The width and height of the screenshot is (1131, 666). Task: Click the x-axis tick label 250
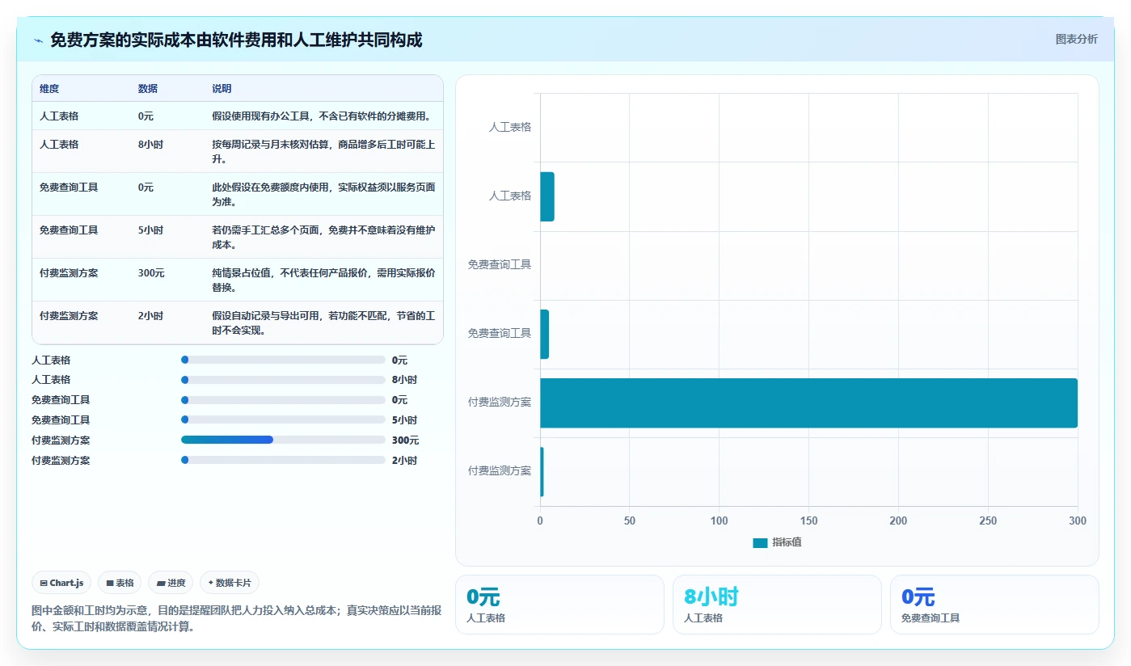pyautogui.click(x=988, y=521)
